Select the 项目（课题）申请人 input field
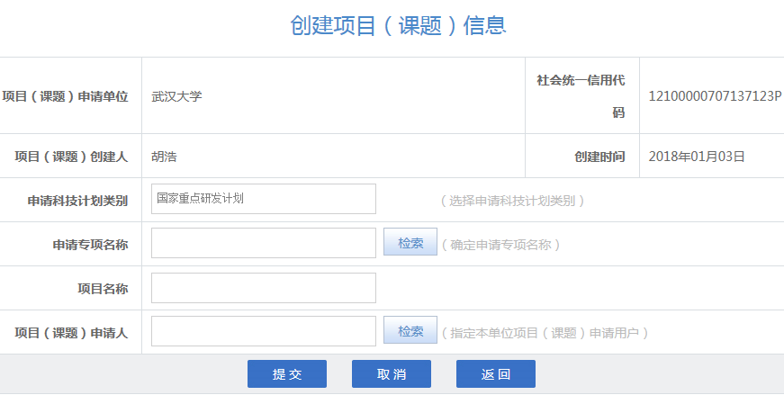 pyautogui.click(x=263, y=331)
